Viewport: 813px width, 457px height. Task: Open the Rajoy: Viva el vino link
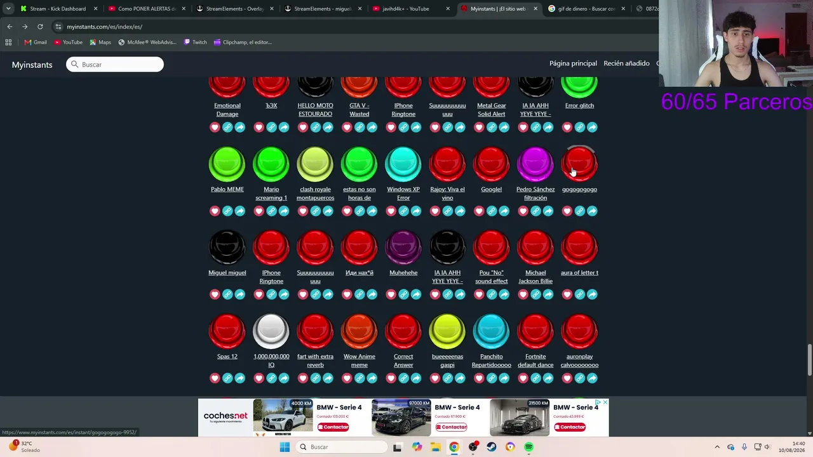[447, 194]
